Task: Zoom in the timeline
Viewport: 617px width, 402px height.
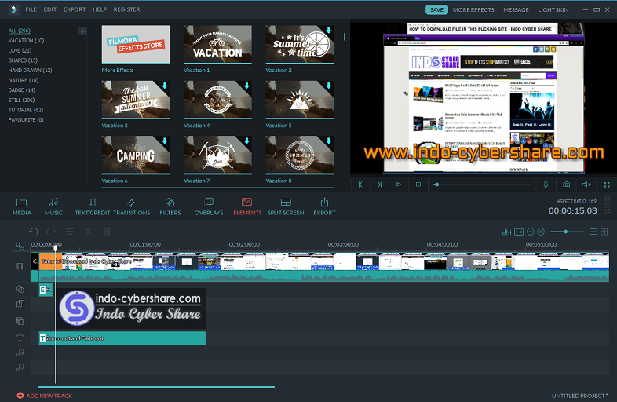Action: pos(541,232)
